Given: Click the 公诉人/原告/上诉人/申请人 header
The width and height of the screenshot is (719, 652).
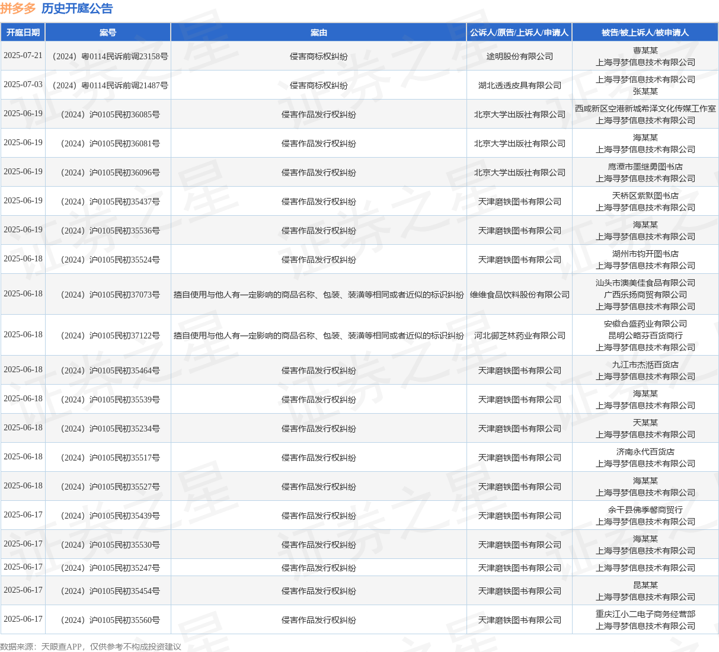Looking at the screenshot, I should tap(519, 33).
